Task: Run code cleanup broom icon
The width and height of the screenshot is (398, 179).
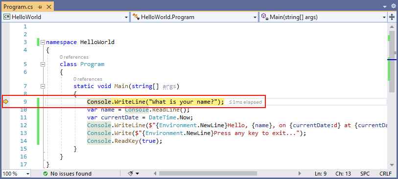Action: tap(131, 174)
